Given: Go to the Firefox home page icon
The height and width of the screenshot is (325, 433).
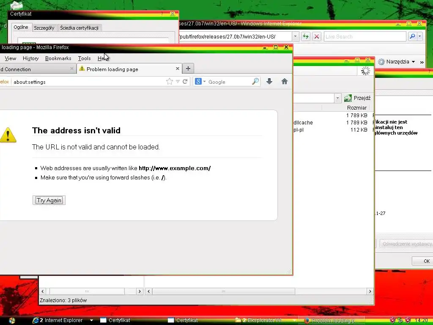Looking at the screenshot, I should [285, 81].
